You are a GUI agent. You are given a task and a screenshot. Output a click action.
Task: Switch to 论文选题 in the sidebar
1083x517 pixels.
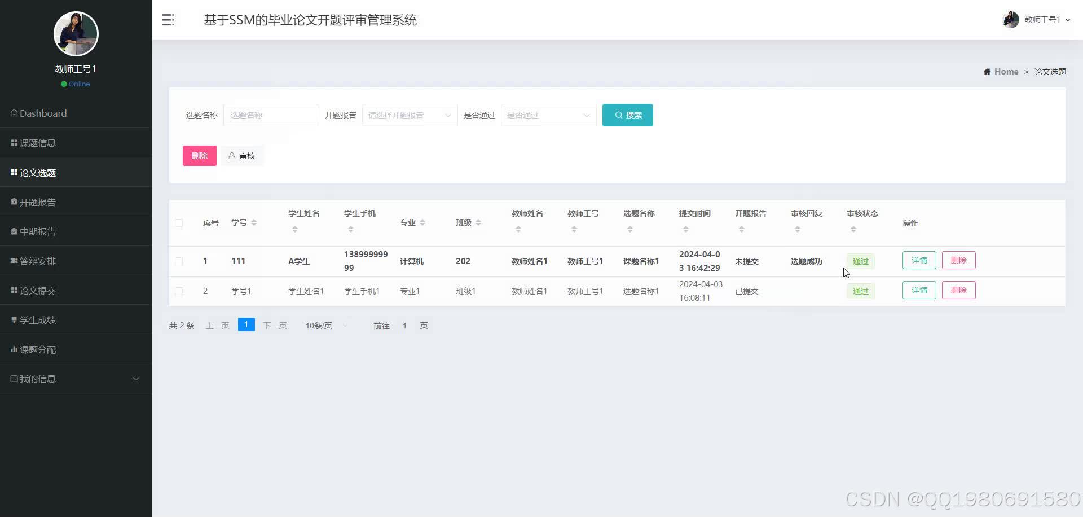pos(37,172)
